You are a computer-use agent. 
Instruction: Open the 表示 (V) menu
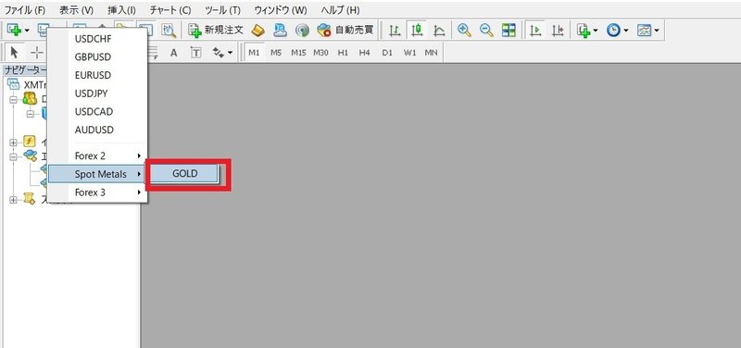(x=77, y=10)
